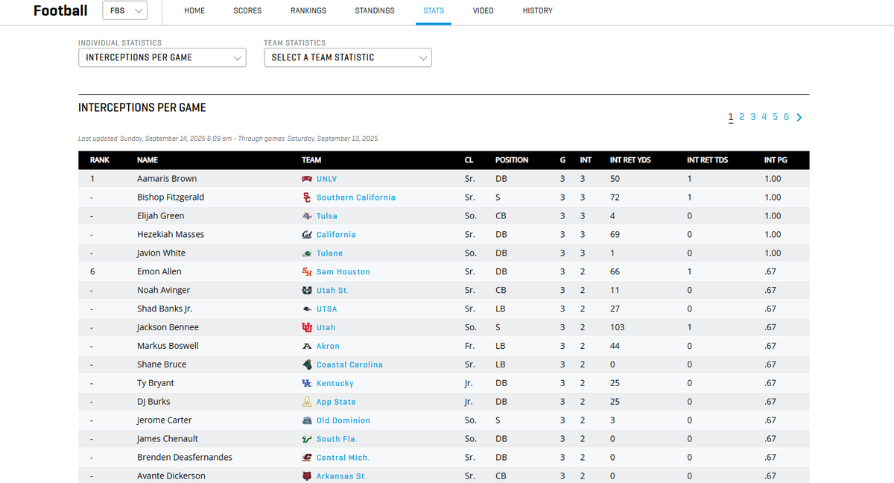
Task: Click the Southern California Trojans logo
Action: tap(306, 197)
